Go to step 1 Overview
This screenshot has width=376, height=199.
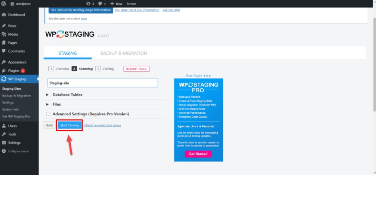coord(59,69)
